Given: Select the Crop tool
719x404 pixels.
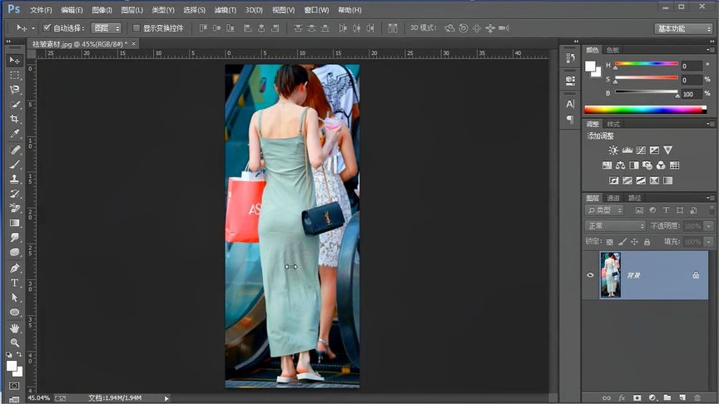Looking at the screenshot, I should click(14, 119).
